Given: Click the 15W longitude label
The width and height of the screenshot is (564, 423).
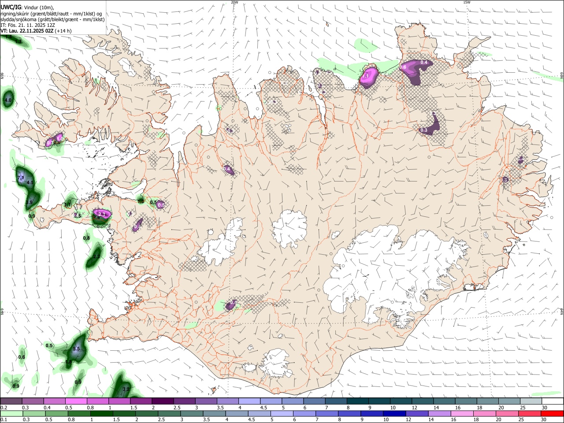Looking at the screenshot, I should coord(467,2).
